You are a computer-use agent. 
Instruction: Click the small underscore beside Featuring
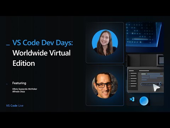click(x=7, y=84)
